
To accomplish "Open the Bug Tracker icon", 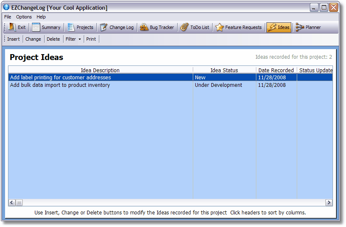I will [144, 27].
